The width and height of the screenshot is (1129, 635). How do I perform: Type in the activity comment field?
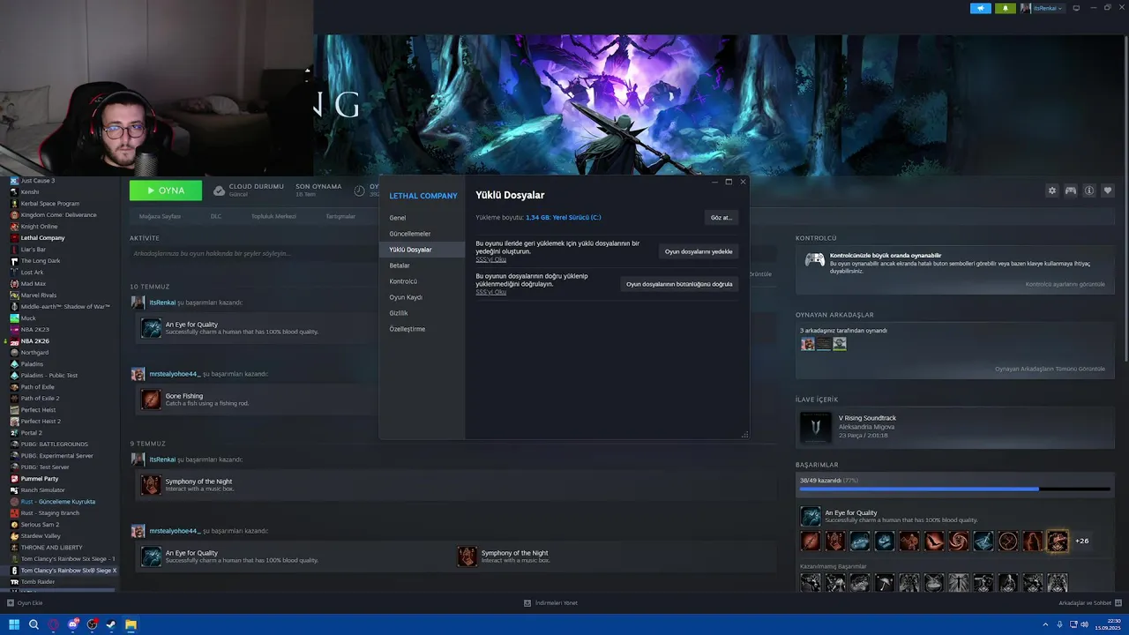256,253
